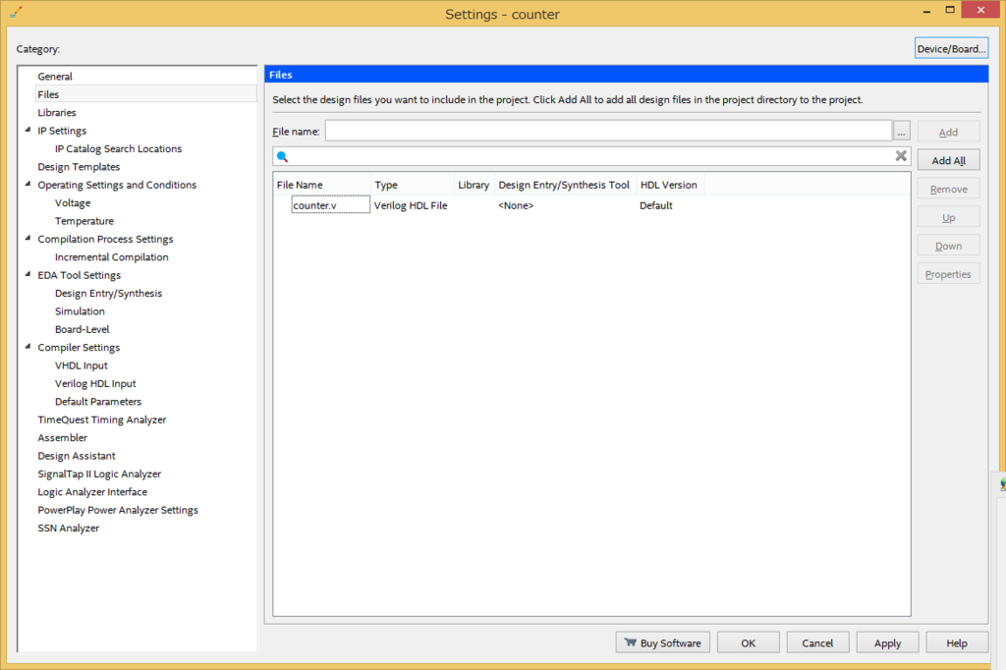Click the file list filter search field
1006x670 pixels.
click(591, 156)
